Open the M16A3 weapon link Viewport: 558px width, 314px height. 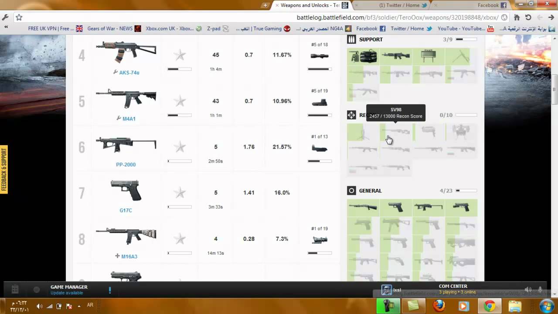click(x=129, y=256)
